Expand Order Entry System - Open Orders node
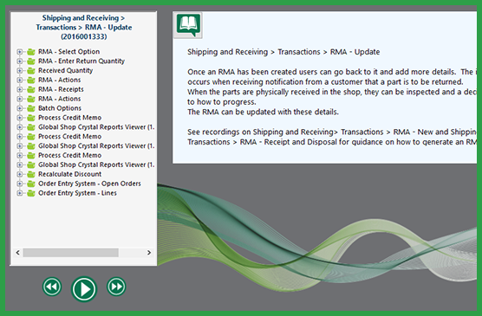 pyautogui.click(x=19, y=184)
